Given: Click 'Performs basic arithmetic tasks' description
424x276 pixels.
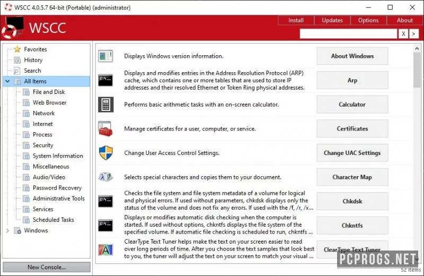Looking at the screenshot, I should point(201,105).
